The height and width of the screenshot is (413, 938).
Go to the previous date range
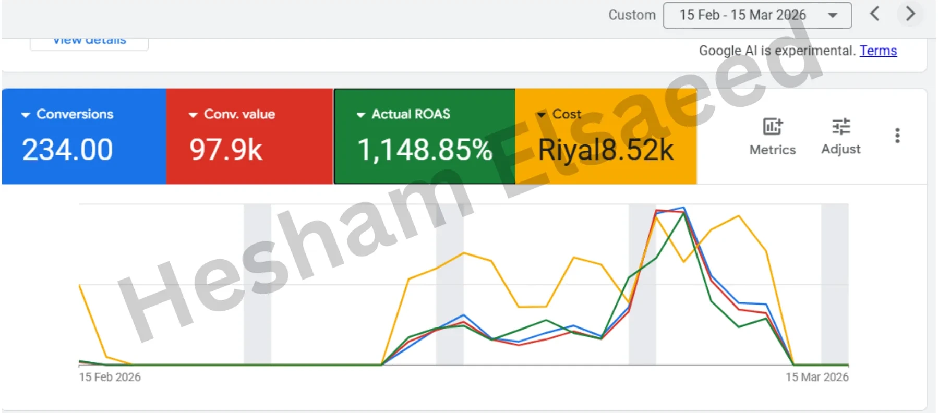[875, 14]
